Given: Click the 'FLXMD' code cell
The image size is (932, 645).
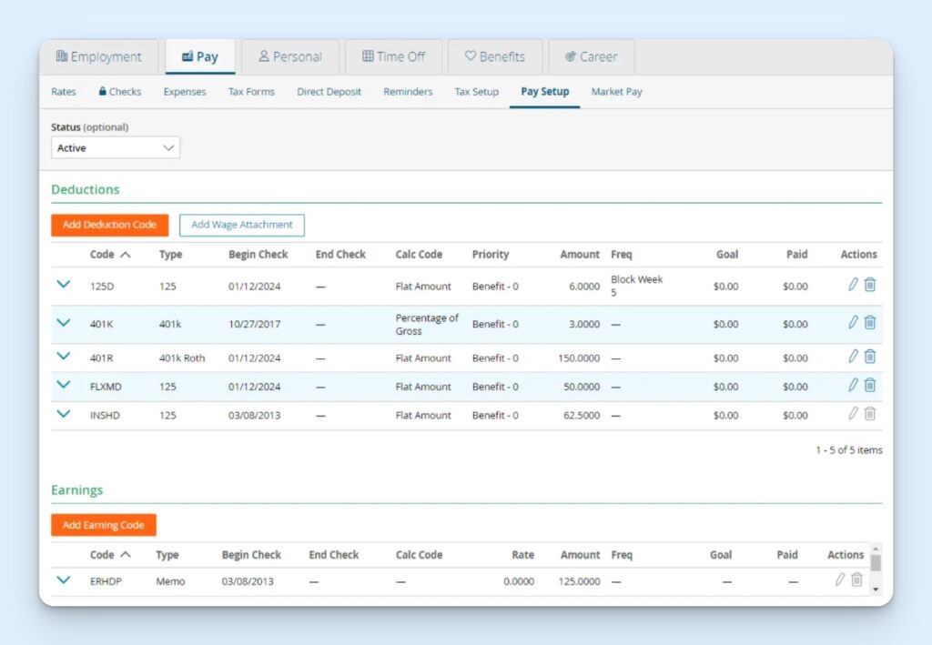Looking at the screenshot, I should pyautogui.click(x=106, y=387).
